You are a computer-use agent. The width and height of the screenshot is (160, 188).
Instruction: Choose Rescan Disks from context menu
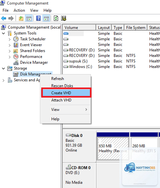tap(66, 86)
